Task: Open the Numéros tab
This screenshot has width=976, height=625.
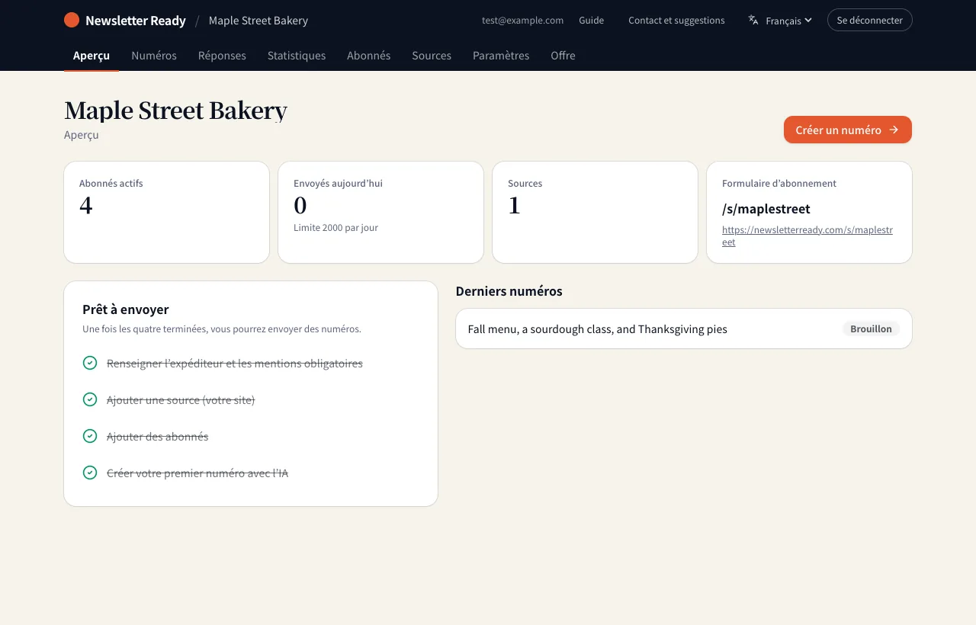Action: coord(154,56)
